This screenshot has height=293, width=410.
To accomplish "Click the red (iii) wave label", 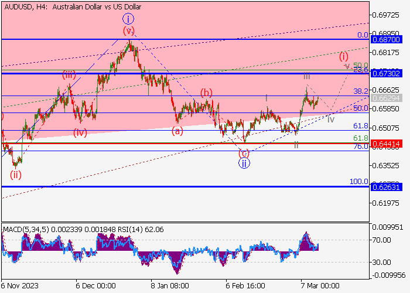I will point(69,75).
